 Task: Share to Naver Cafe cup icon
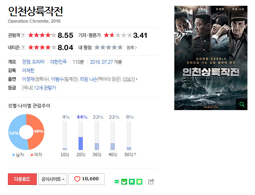124,182
